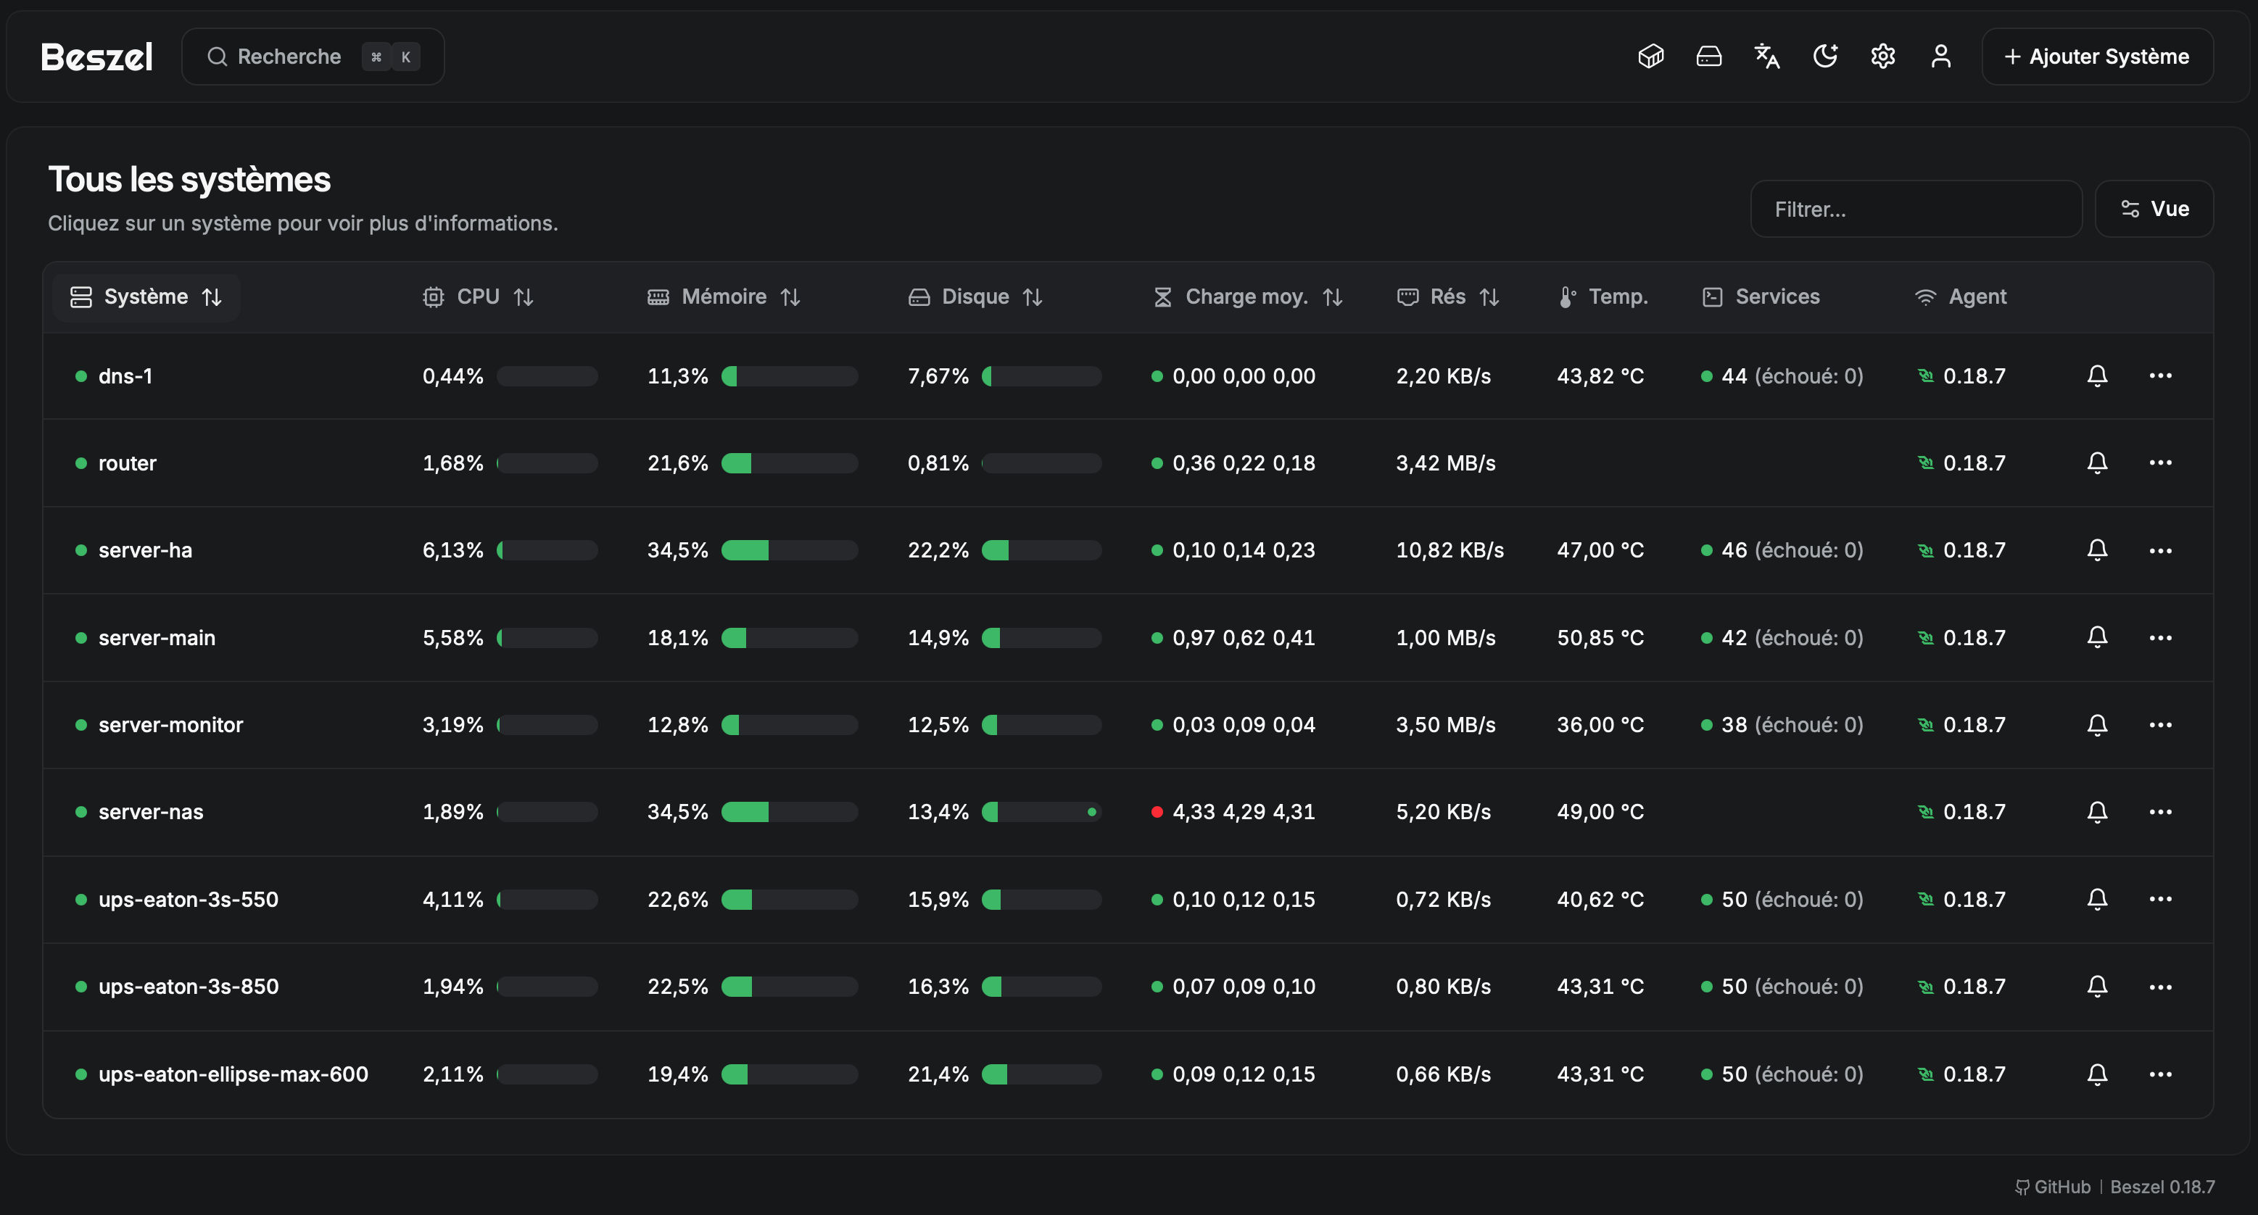Sort by Charge moy. column header

pos(1247,297)
